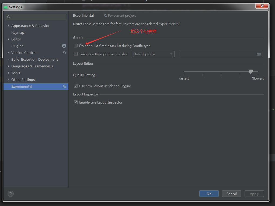275x206 pixels.
Task: Open the help question mark button
Action: 11,194
